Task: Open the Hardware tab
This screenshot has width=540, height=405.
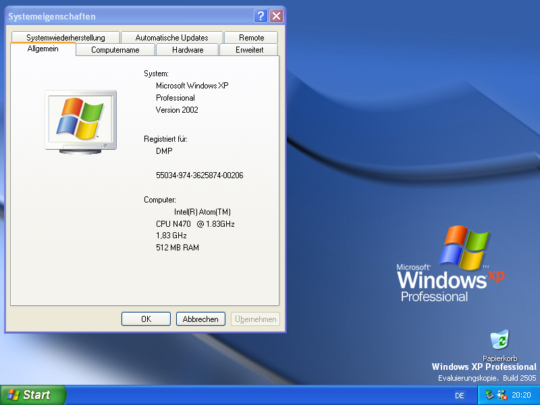Action: (x=188, y=49)
